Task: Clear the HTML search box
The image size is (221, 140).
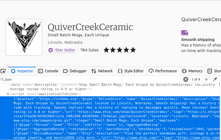Action: [x=185, y=79]
